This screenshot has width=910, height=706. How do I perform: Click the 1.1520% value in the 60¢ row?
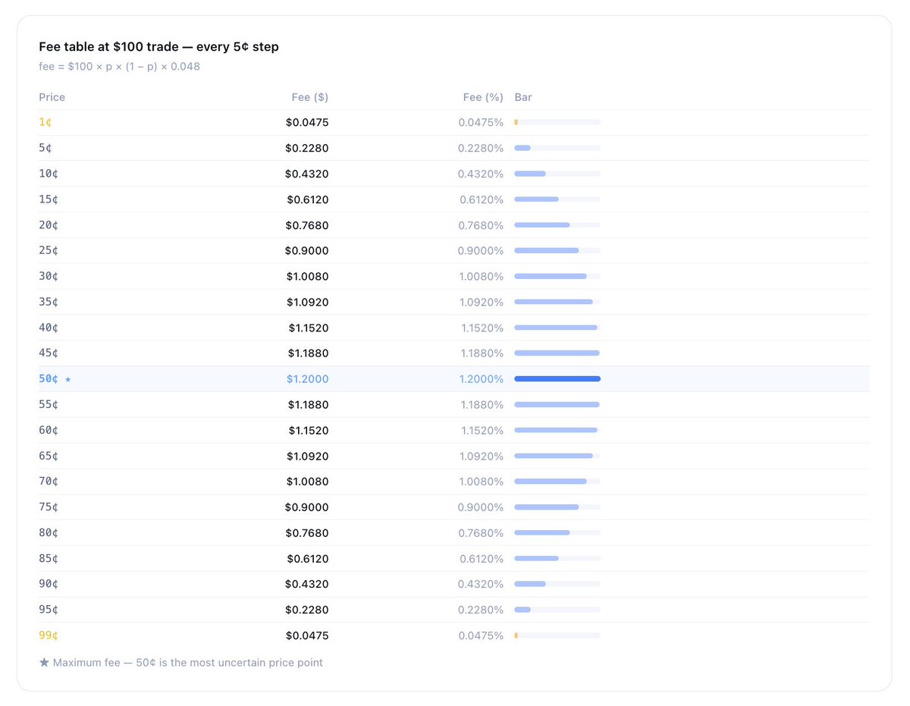482,430
